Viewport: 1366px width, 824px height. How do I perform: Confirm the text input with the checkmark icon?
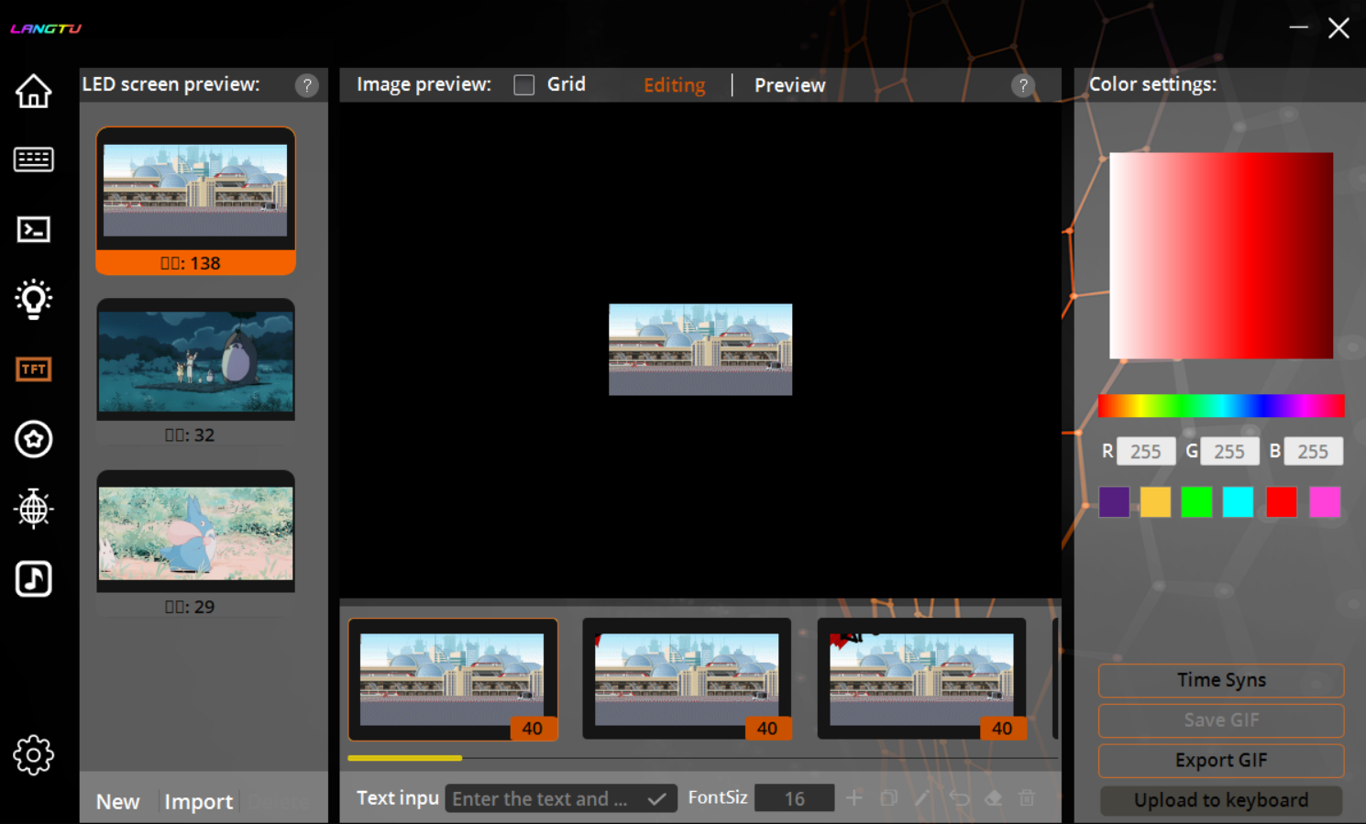coord(656,799)
